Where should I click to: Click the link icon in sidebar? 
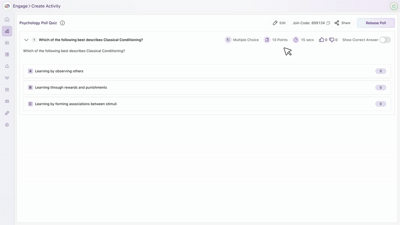pyautogui.click(x=7, y=113)
